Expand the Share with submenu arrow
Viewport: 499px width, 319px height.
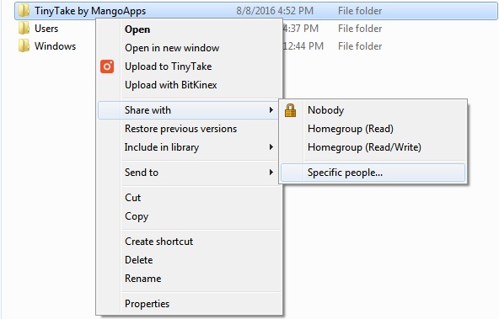coord(271,110)
